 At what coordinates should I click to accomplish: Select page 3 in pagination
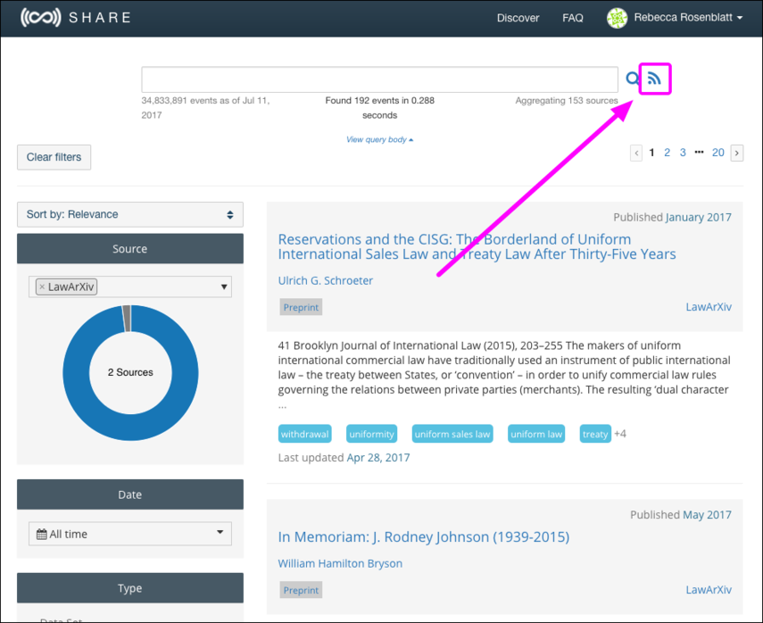[x=683, y=153]
